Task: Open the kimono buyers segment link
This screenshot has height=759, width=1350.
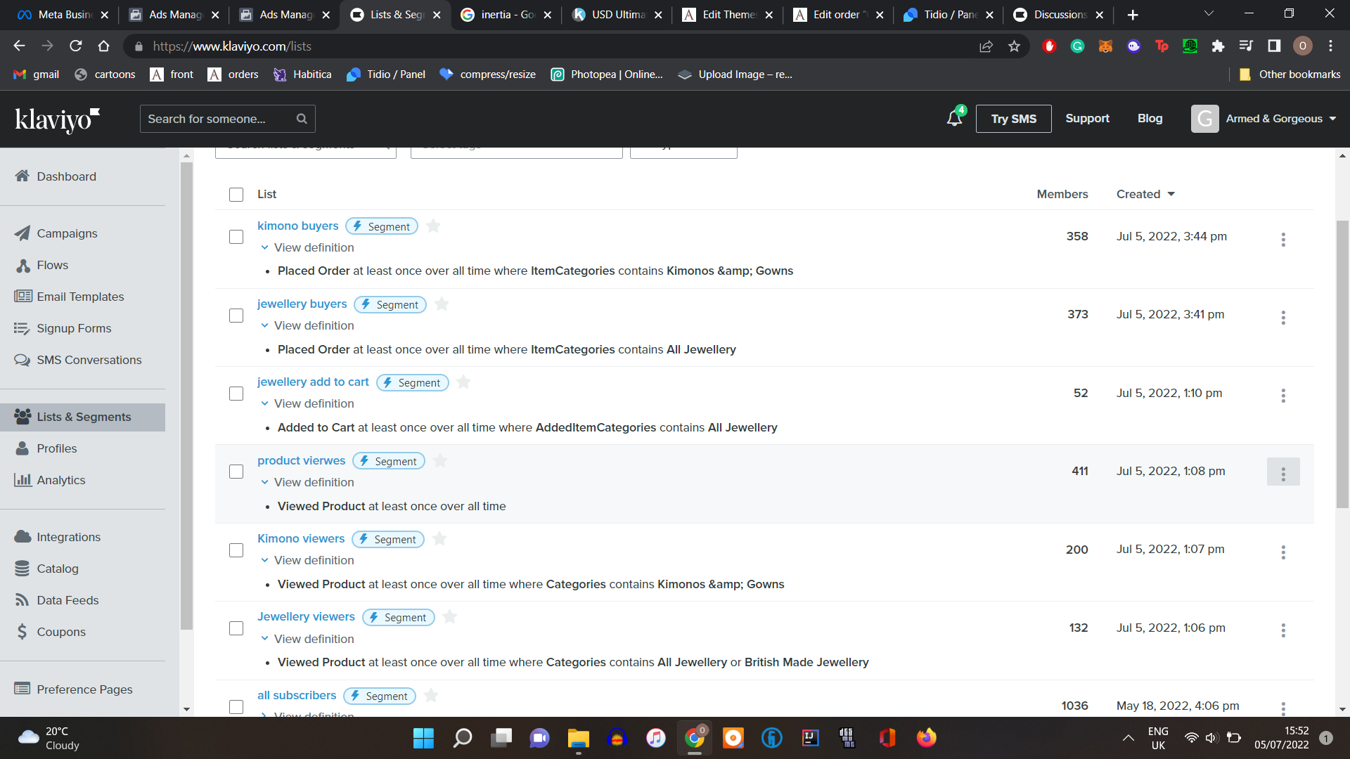Action: [297, 226]
